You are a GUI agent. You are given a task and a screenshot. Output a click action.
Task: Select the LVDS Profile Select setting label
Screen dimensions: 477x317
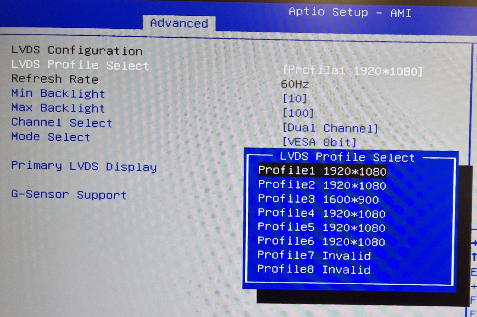pyautogui.click(x=80, y=65)
